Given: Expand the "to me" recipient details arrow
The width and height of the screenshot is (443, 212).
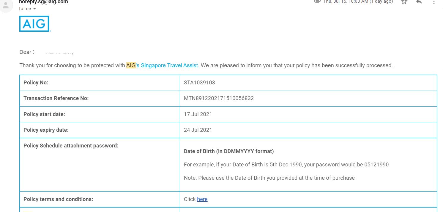Looking at the screenshot, I should pyautogui.click(x=35, y=9).
